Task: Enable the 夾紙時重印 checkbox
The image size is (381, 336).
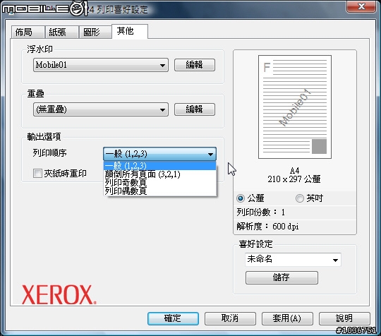Action: [x=37, y=174]
